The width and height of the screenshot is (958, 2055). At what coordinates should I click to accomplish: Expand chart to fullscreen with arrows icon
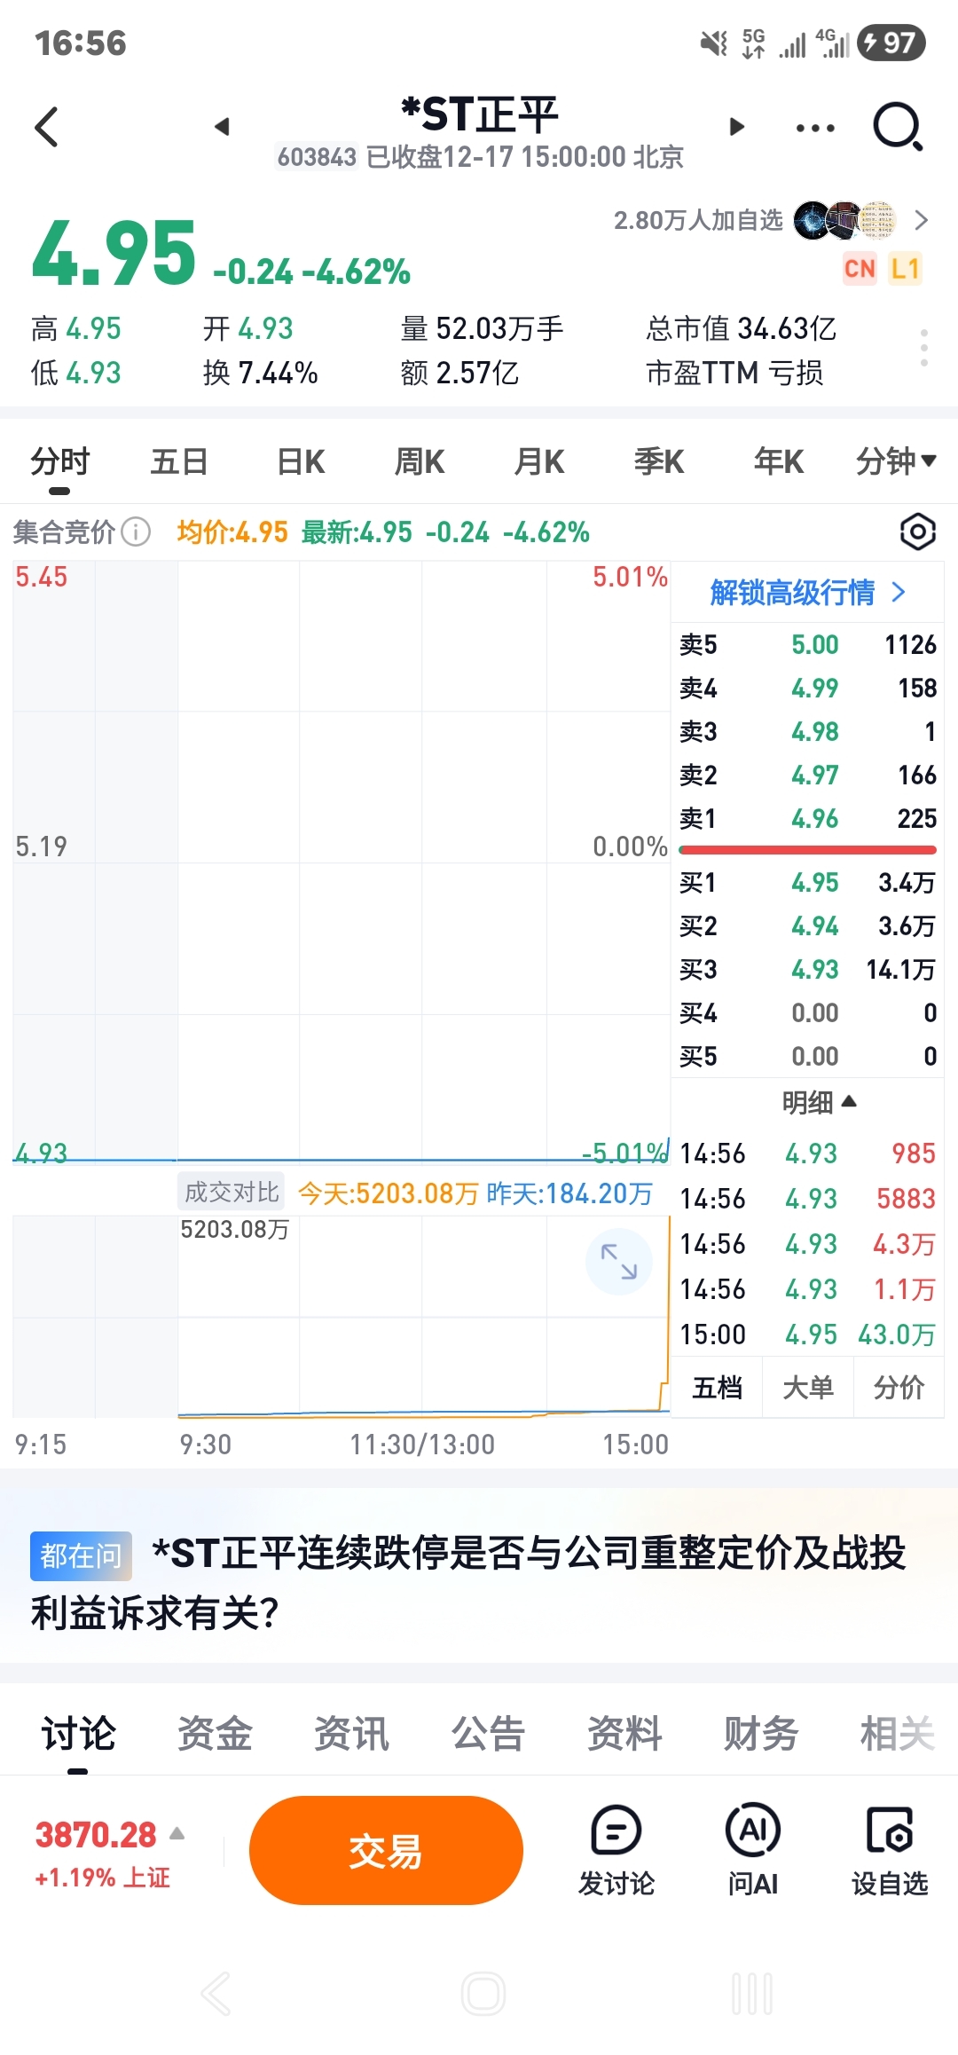(619, 1261)
